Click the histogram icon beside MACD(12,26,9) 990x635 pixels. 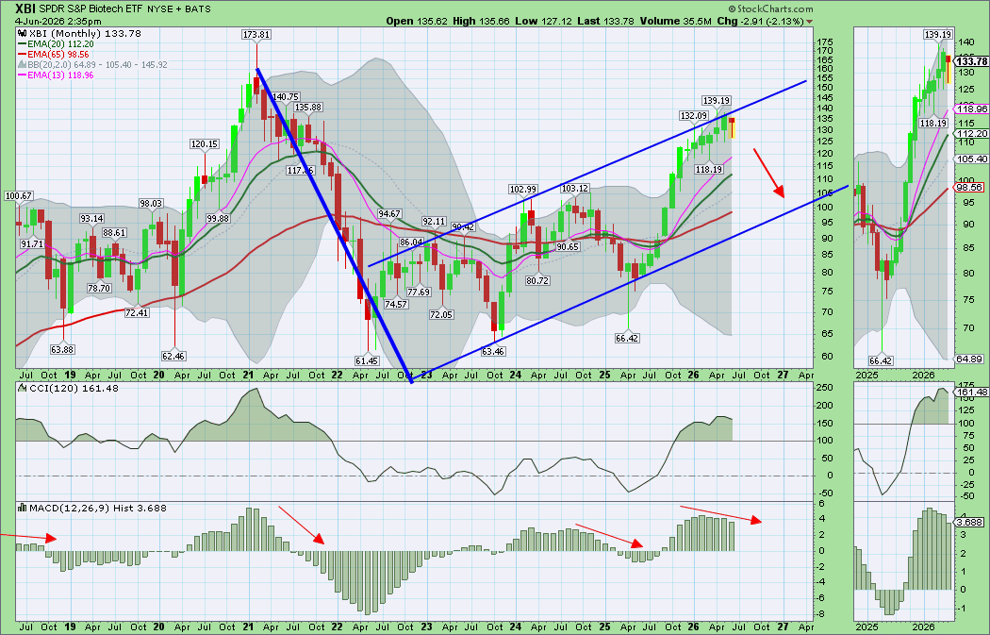coord(22,508)
